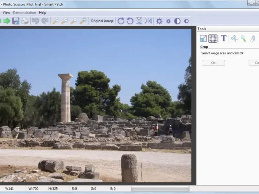
Task: Show the Original image
Action: [102, 21]
